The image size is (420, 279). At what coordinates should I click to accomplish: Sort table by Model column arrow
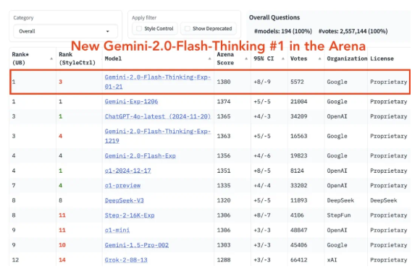(x=210, y=59)
